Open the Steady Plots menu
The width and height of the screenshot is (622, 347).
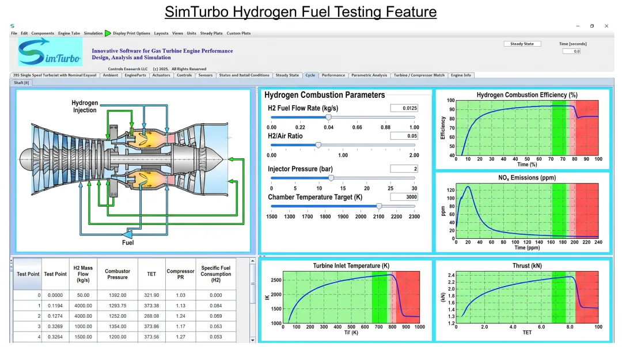pyautogui.click(x=211, y=33)
